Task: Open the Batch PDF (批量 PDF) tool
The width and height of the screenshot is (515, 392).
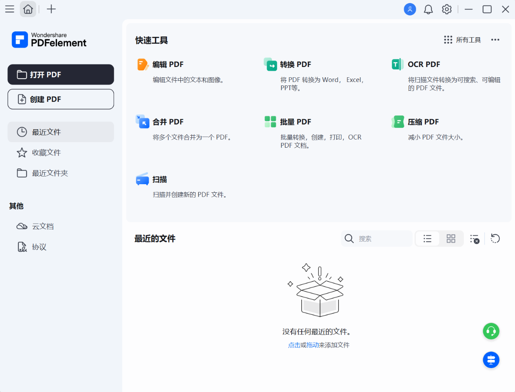Action: click(x=270, y=122)
